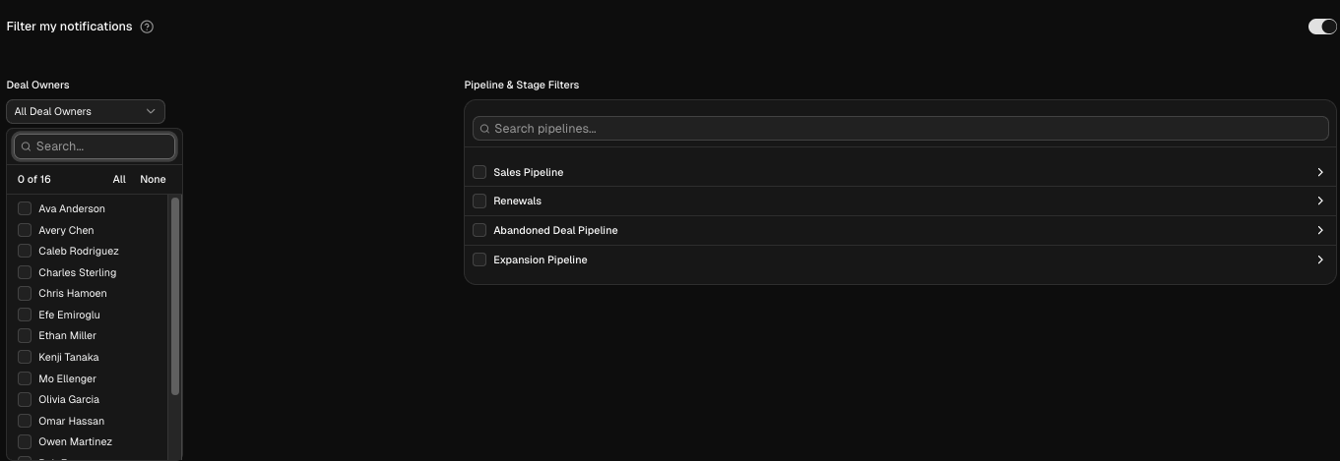Toggle the Filter my notifications switch

[x=1321, y=27]
